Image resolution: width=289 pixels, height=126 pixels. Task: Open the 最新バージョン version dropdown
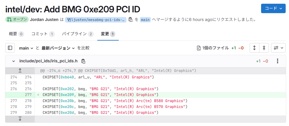coord(58,48)
